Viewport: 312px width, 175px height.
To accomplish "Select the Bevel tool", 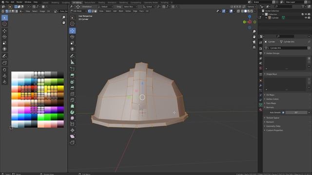I will [73, 88].
